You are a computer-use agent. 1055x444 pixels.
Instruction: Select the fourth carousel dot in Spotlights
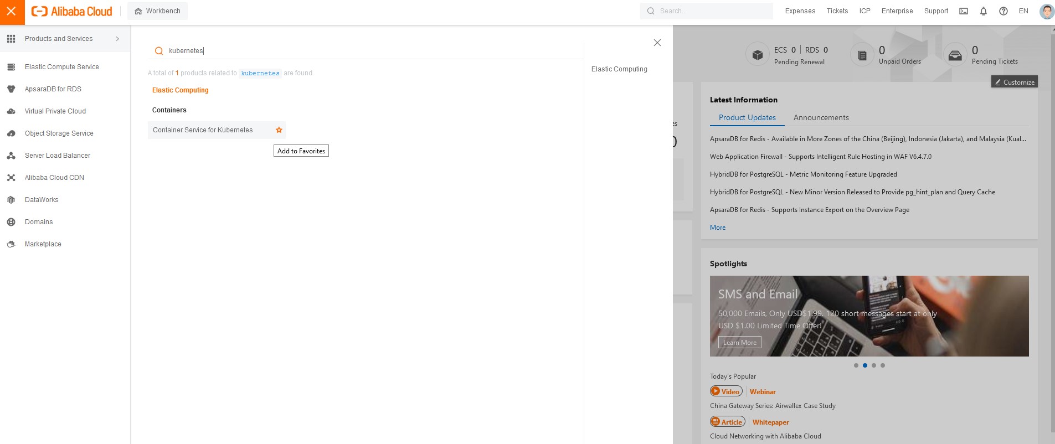coord(883,365)
